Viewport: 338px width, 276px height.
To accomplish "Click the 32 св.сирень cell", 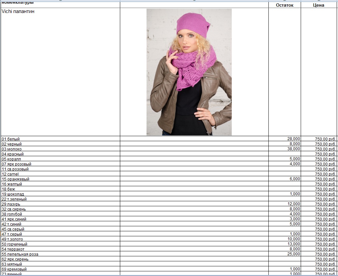I will click(x=60, y=209).
